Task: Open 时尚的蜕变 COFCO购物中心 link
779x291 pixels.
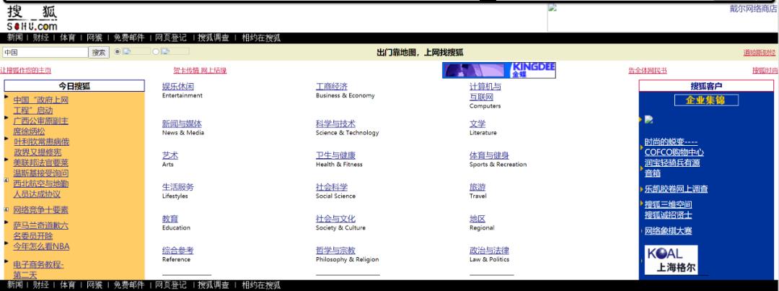Action: [674, 147]
